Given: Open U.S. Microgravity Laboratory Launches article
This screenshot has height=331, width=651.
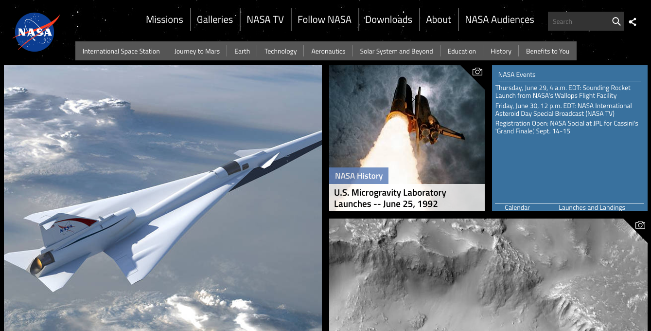Looking at the screenshot, I should point(390,198).
